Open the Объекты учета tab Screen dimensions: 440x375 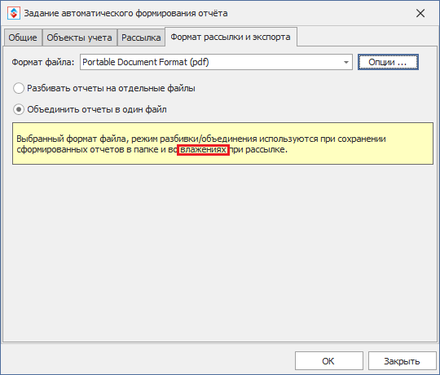79,37
